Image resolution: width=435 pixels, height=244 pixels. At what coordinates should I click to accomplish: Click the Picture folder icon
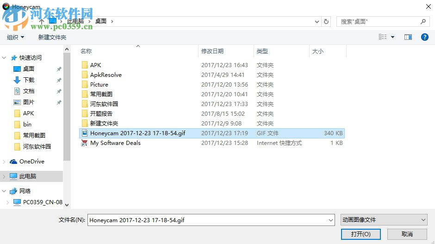pos(85,84)
